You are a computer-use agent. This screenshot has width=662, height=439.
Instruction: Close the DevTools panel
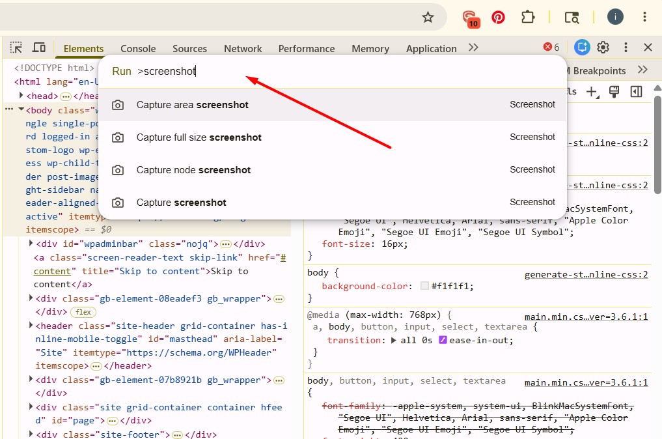tap(648, 48)
